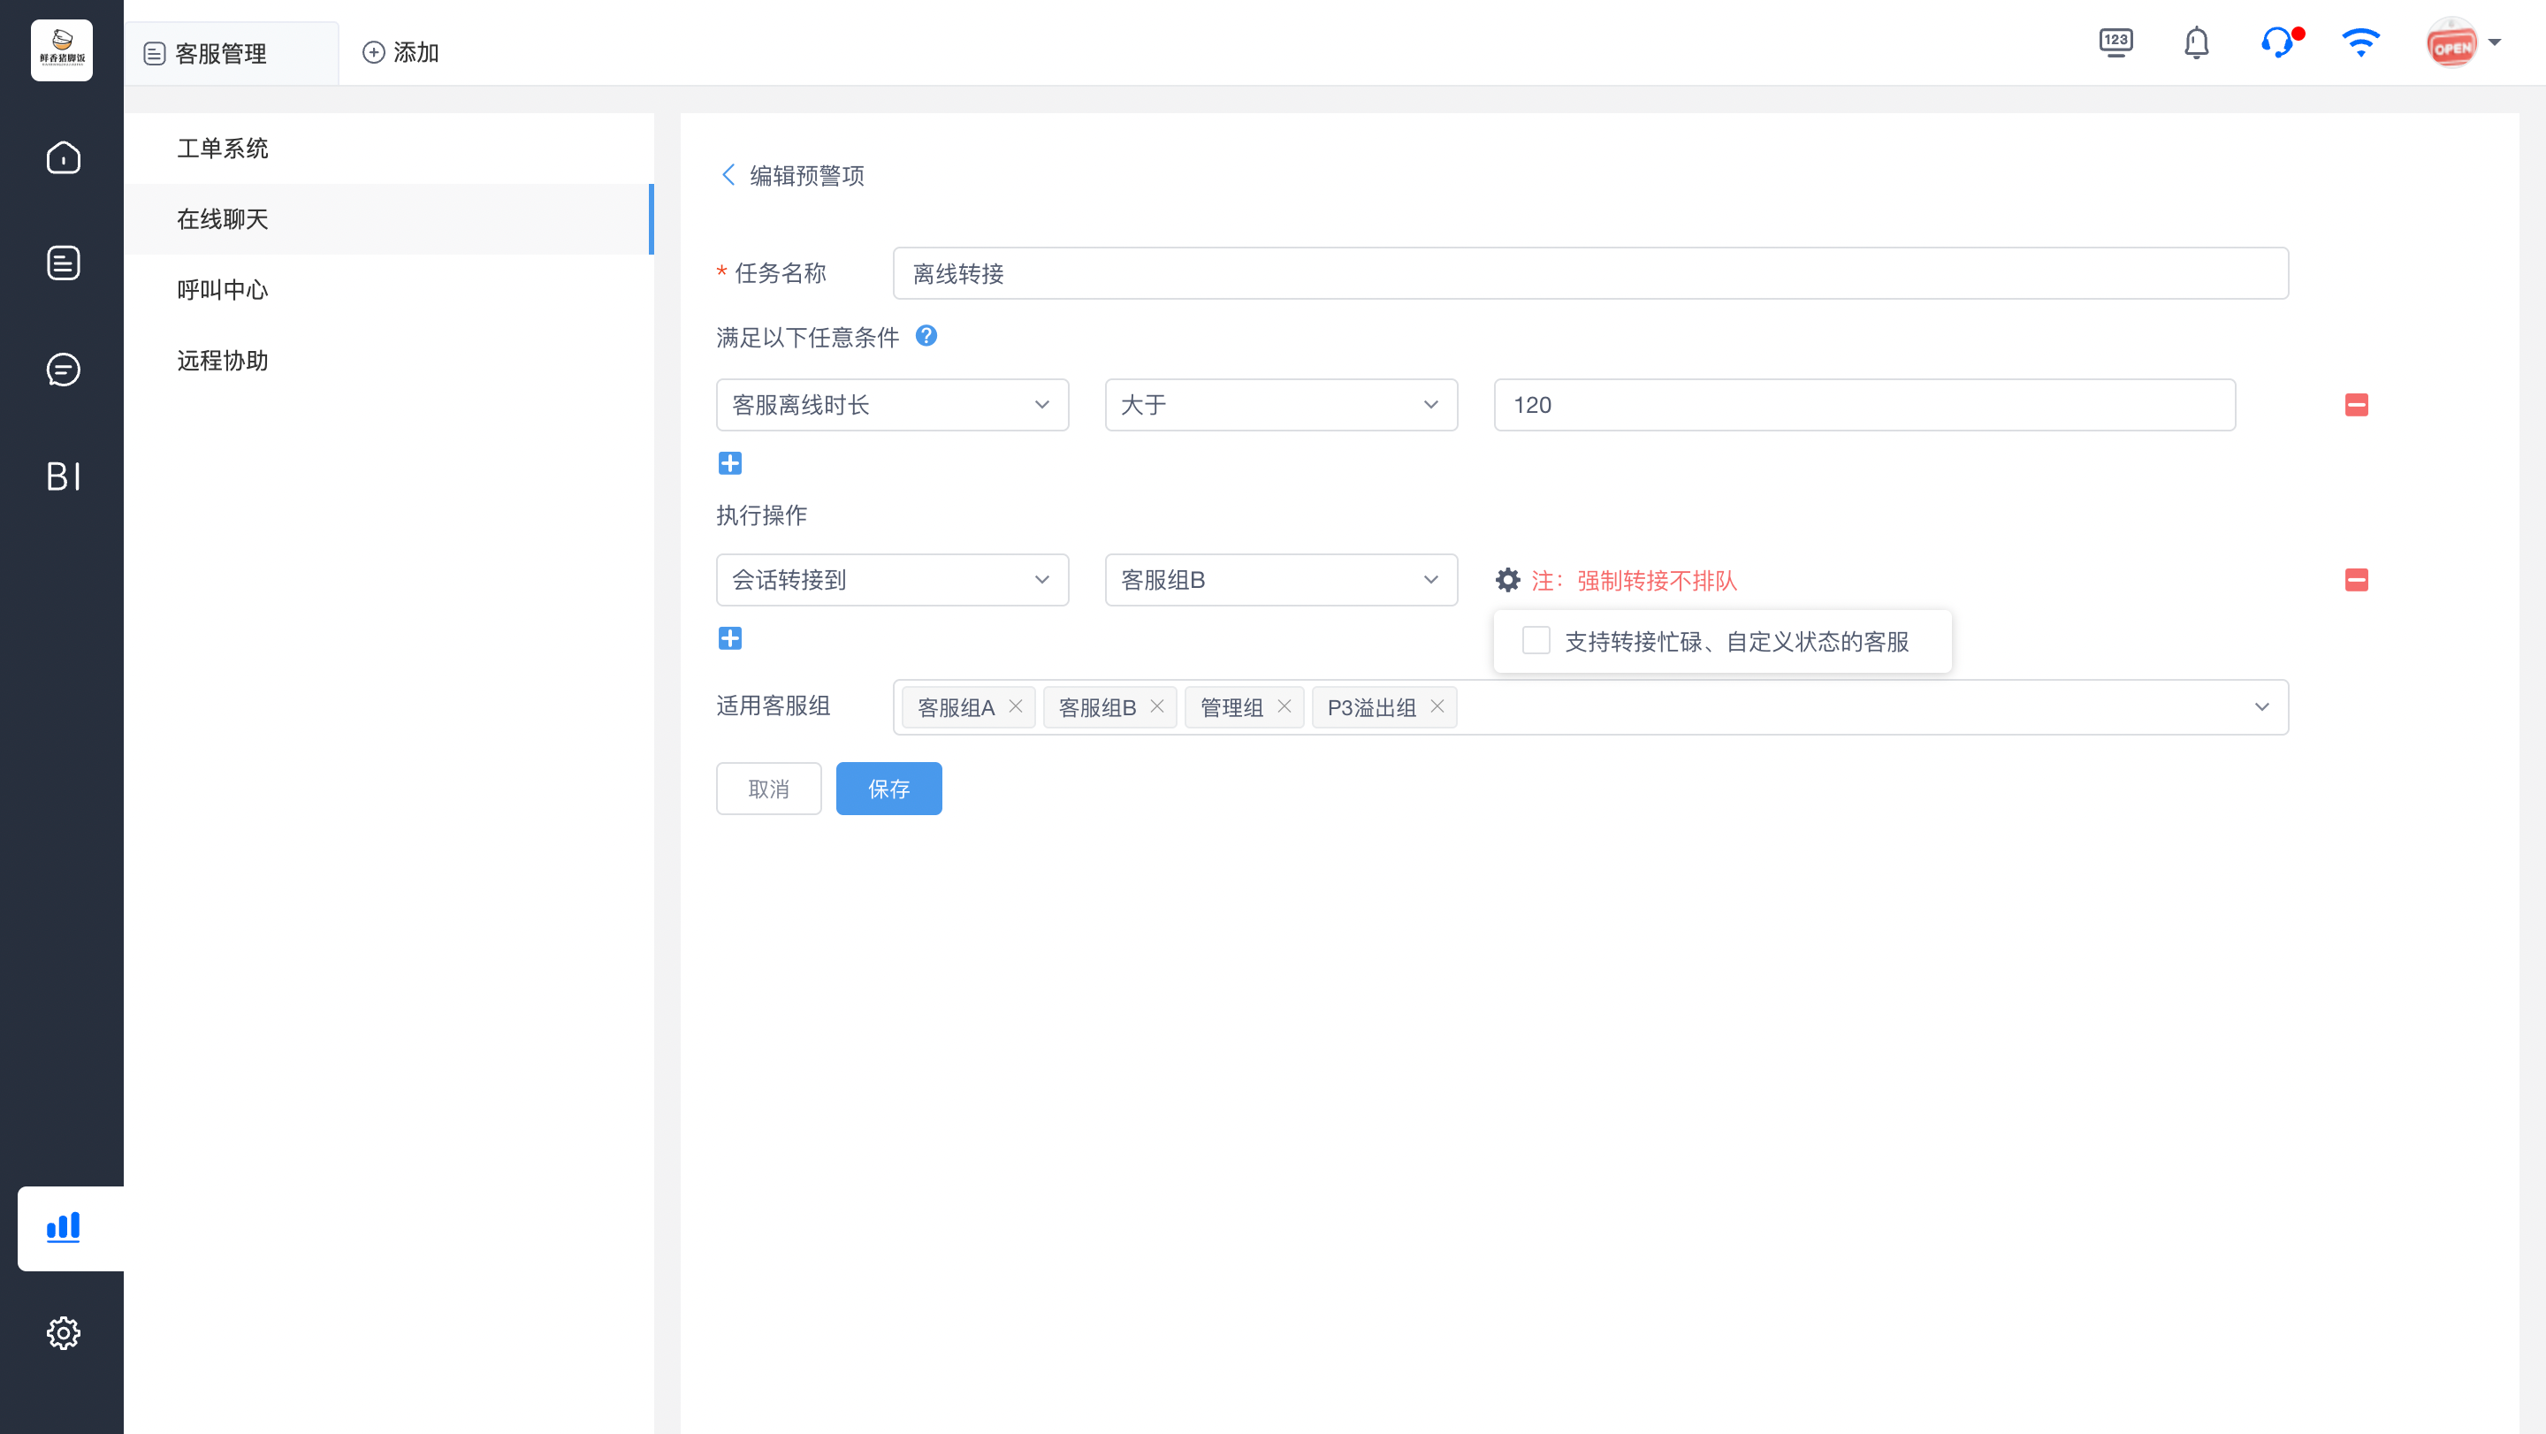Viewport: 2546px width, 1434px height.
Task: Click the 任务名称 input field
Action: point(1590,273)
